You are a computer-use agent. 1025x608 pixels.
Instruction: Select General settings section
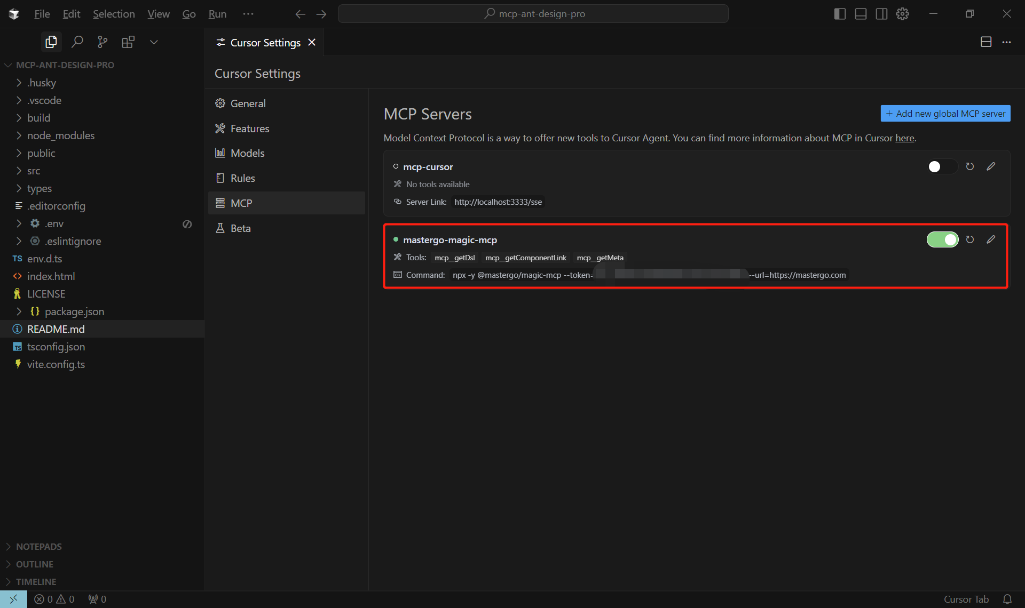tap(287, 103)
